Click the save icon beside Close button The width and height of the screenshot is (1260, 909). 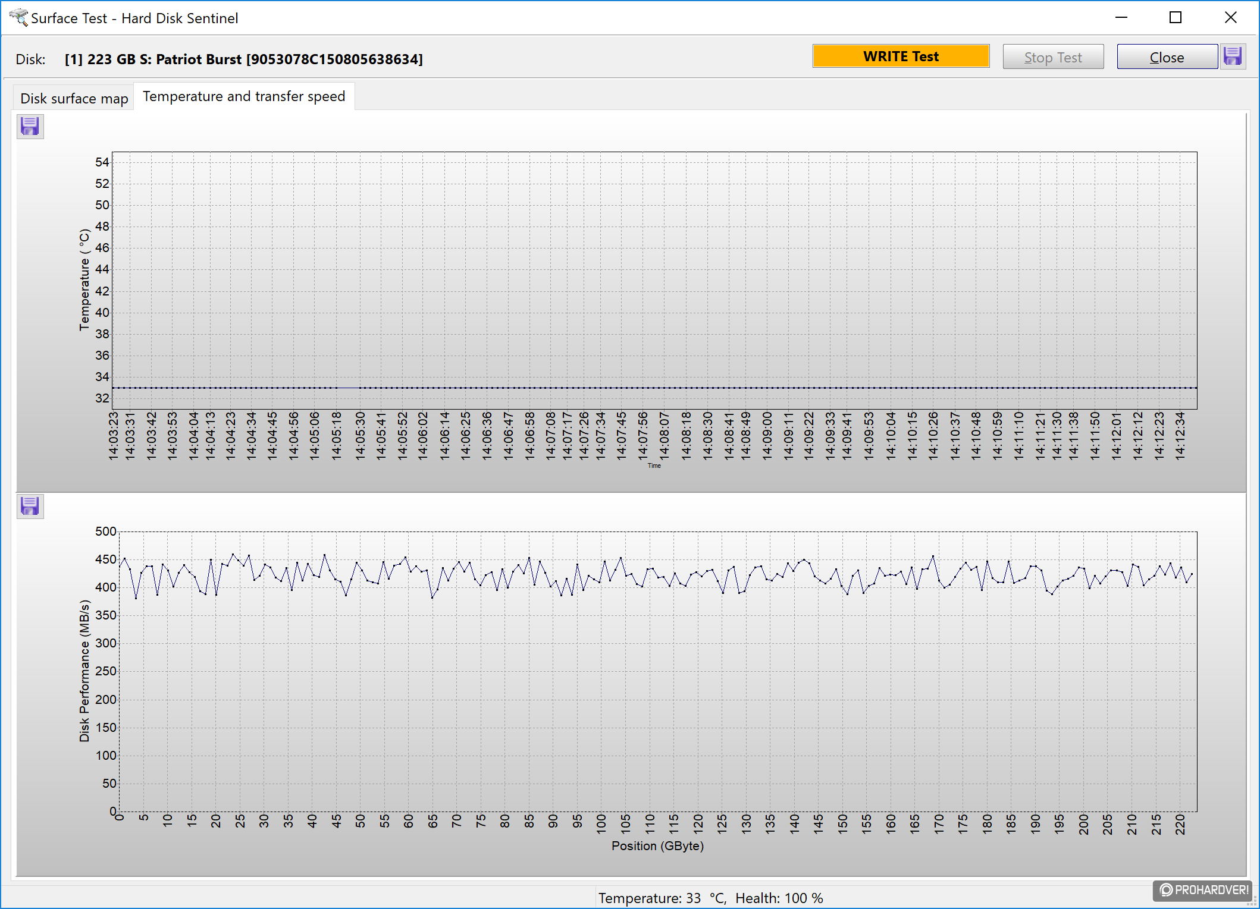[x=1233, y=57]
